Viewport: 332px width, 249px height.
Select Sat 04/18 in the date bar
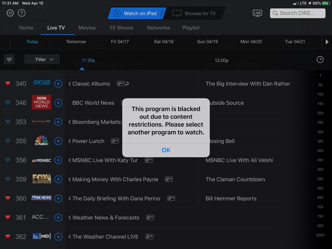click(x=164, y=42)
